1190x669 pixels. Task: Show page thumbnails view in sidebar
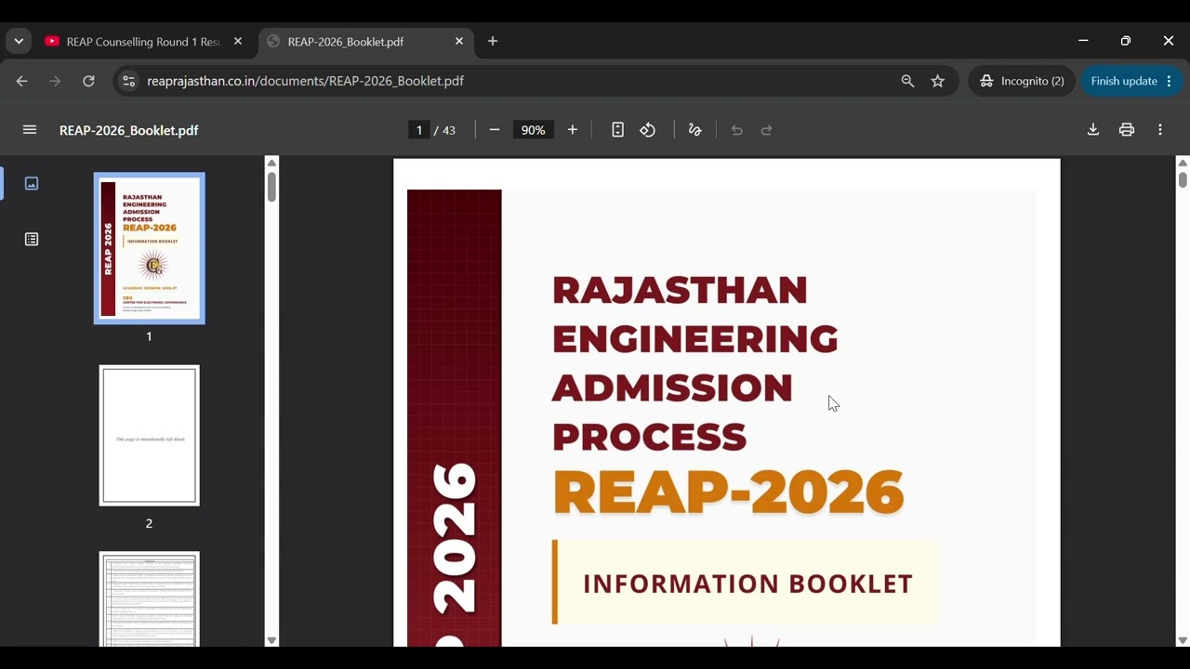coord(32,183)
